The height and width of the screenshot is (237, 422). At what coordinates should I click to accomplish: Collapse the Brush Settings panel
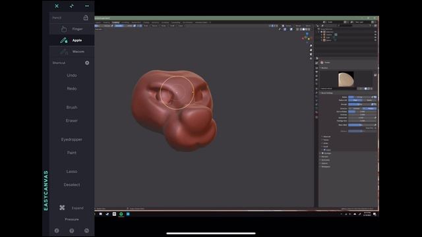point(326,93)
